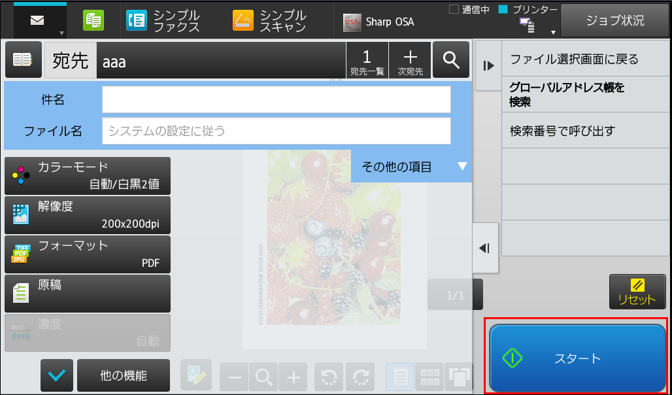This screenshot has height=395, width=672.
Task: Click the リセット reset button
Action: [x=637, y=292]
